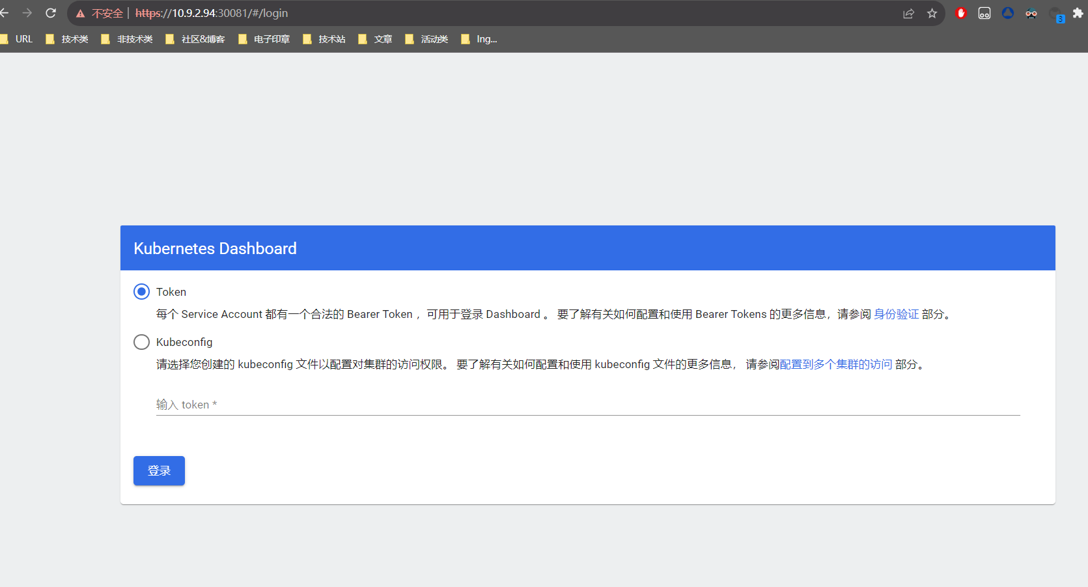Open the square face extension icon
The height and width of the screenshot is (587, 1088).
984,13
